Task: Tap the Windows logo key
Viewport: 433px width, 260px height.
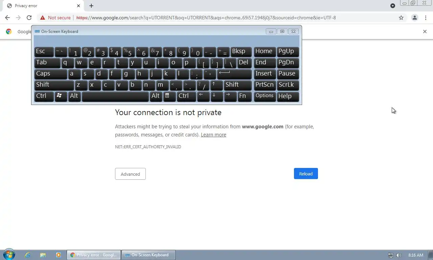Action: (x=61, y=96)
